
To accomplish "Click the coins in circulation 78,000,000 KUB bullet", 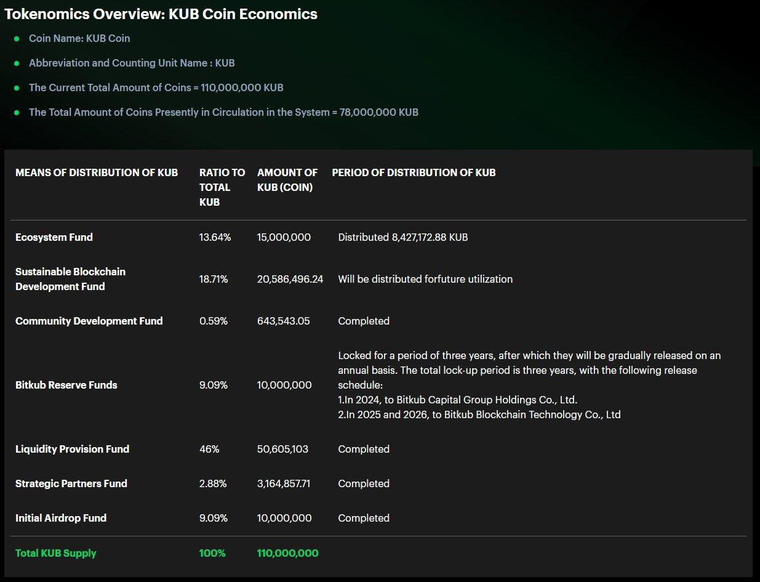I will tap(223, 112).
